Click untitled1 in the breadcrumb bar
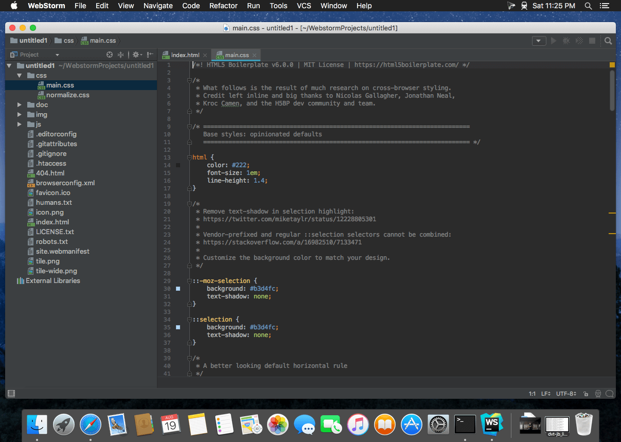 [x=28, y=41]
